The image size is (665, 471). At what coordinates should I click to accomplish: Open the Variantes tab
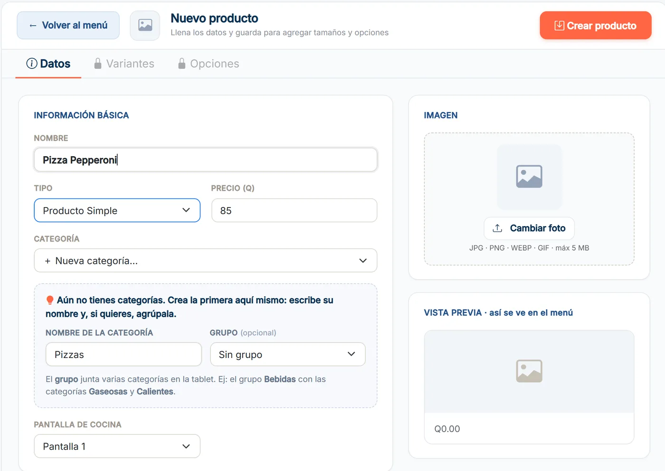124,64
